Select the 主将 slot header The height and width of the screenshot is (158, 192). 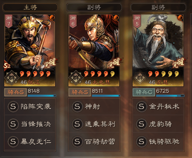30,7
